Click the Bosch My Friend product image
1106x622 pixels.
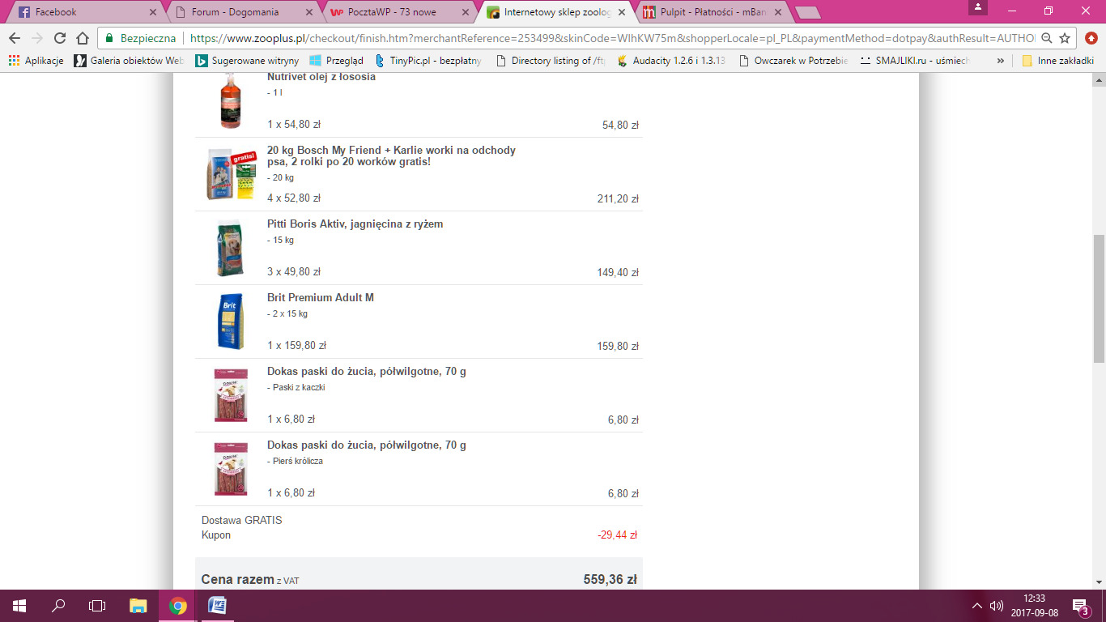click(x=232, y=173)
